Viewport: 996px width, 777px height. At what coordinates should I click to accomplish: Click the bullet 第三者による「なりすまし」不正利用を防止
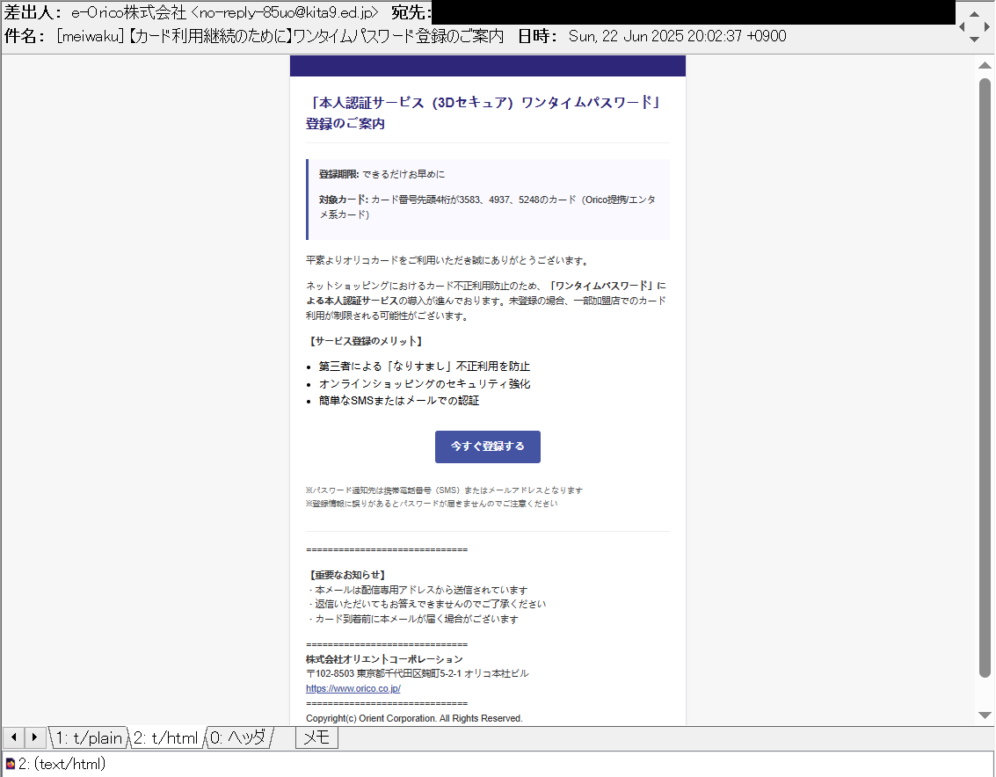425,367
